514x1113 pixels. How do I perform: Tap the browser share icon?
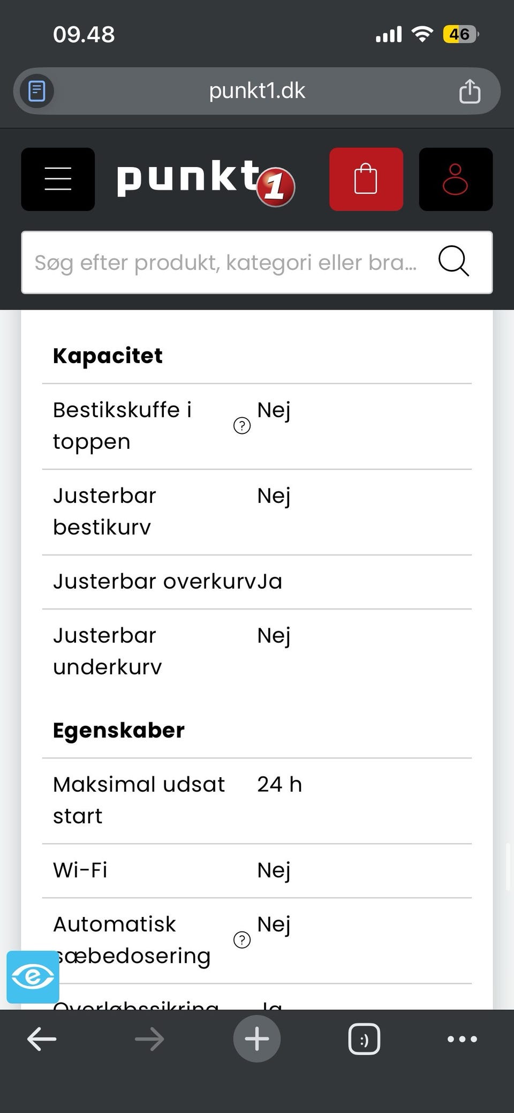coord(470,91)
